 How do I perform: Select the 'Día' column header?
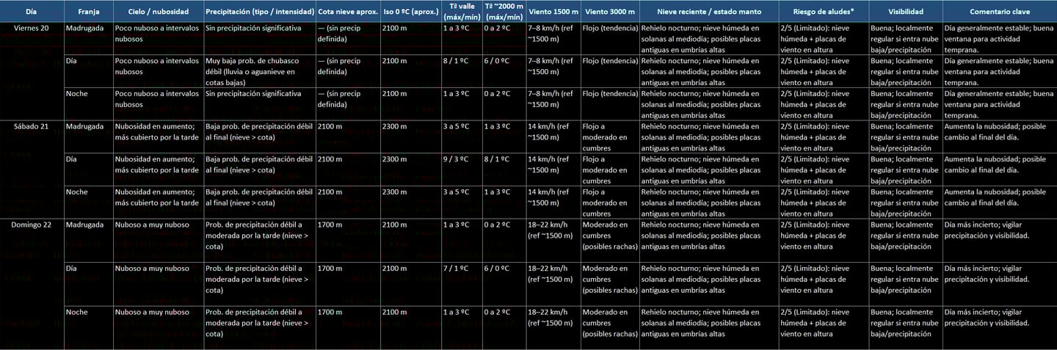[x=32, y=12]
